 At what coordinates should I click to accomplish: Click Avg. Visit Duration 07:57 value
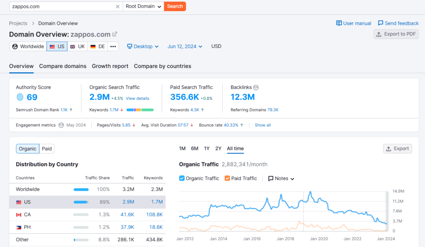[183, 125]
